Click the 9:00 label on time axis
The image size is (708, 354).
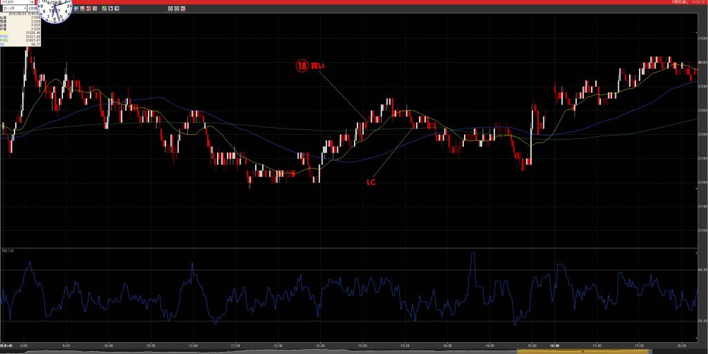tap(24, 346)
